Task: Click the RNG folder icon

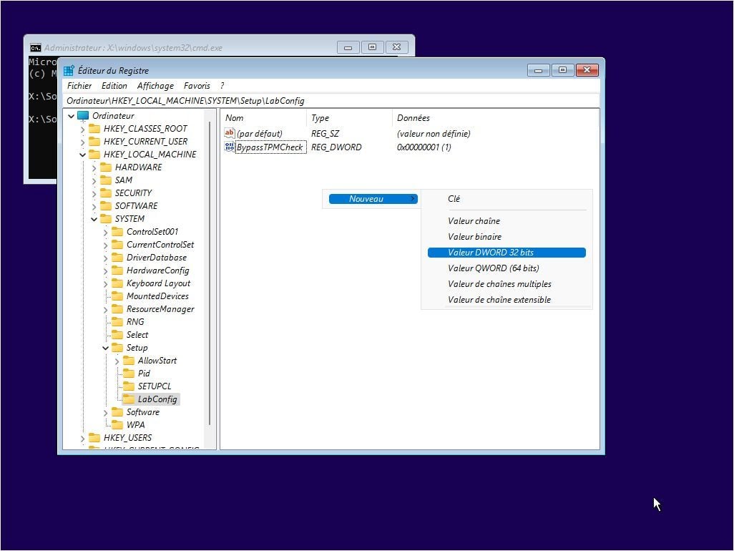Action: point(117,321)
